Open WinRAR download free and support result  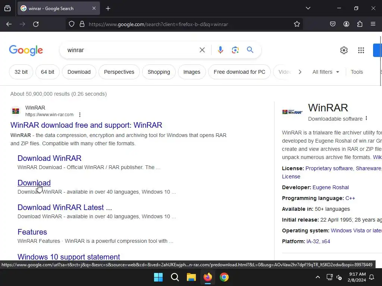pyautogui.click(x=86, y=125)
